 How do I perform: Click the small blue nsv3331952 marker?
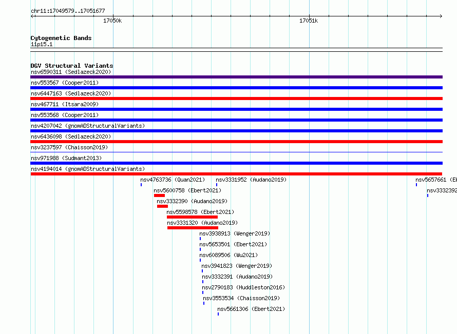(x=217, y=185)
